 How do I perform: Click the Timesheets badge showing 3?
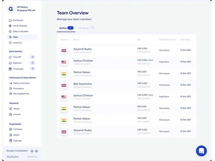point(33,69)
